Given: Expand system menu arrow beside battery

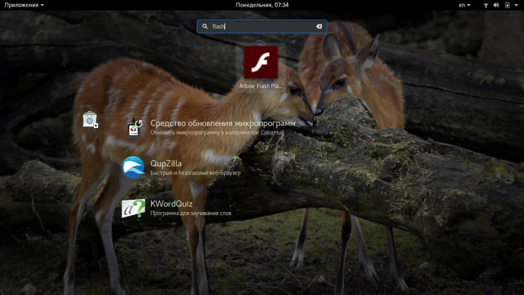Looking at the screenshot, I should click(516, 5).
